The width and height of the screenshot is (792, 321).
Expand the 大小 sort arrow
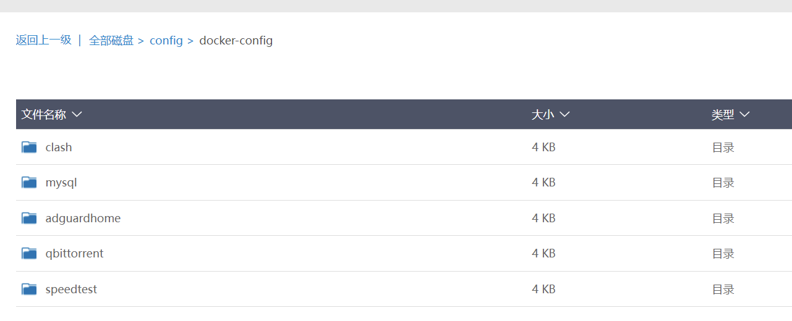564,115
